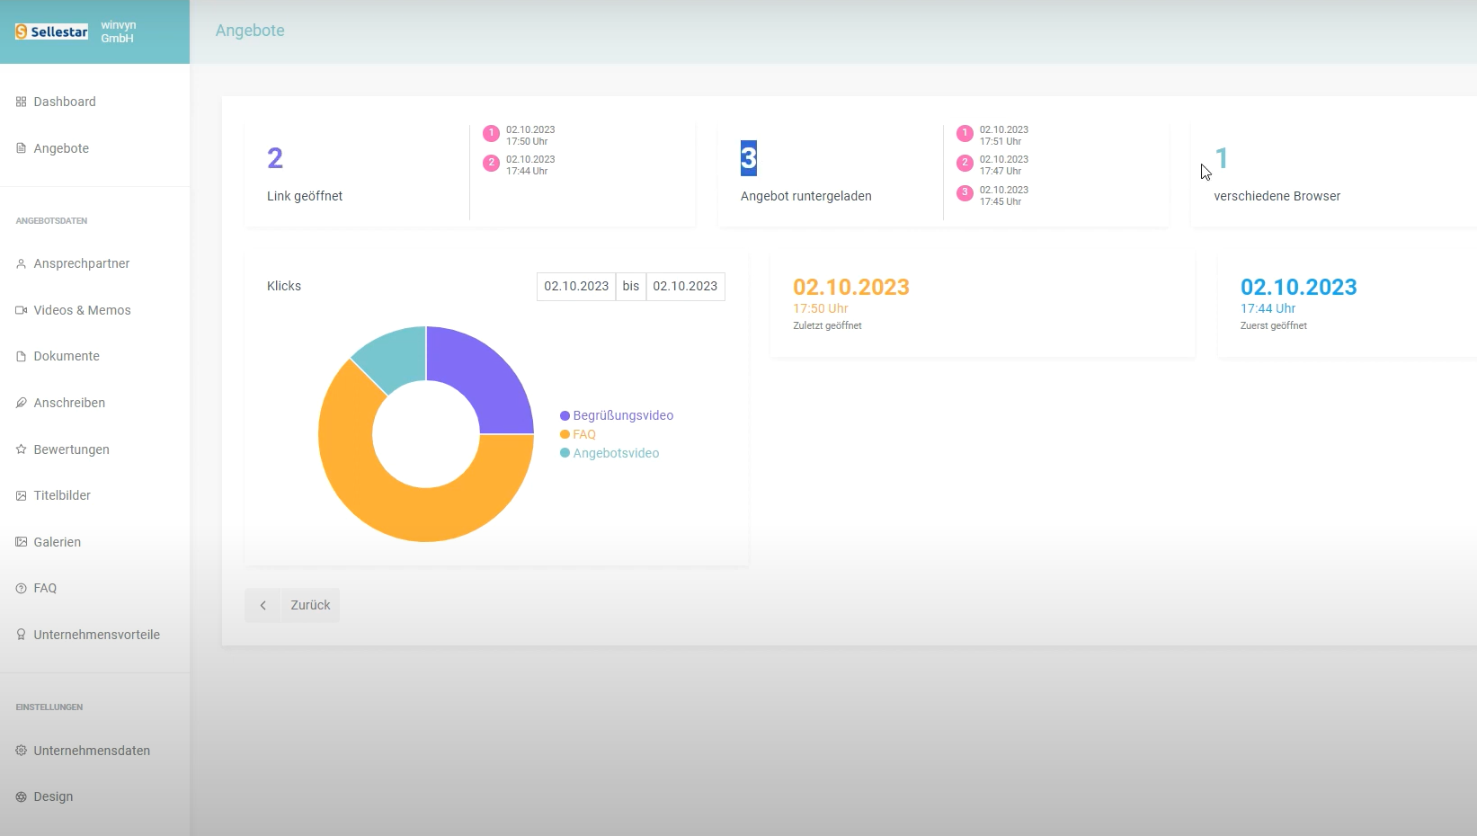
Task: Open Angebote via its document icon
Action: click(x=21, y=148)
